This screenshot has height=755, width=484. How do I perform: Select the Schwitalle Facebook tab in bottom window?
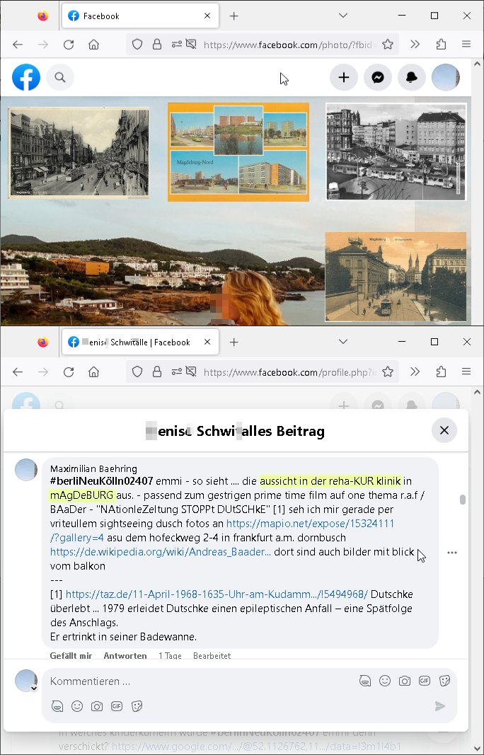pyautogui.click(x=141, y=342)
